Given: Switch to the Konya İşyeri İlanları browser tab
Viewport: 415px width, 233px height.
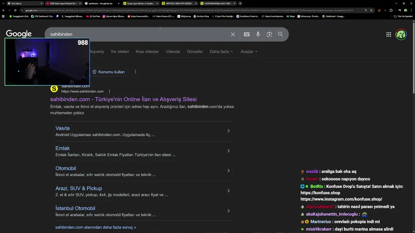Looking at the screenshot, I should tap(141, 3).
